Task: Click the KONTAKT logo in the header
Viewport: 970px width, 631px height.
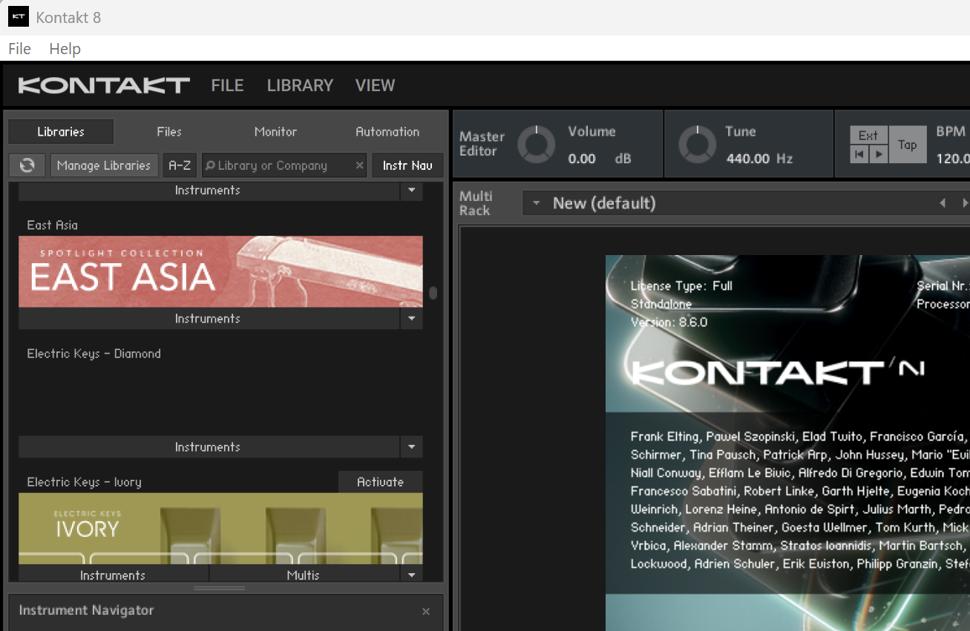Action: (104, 86)
